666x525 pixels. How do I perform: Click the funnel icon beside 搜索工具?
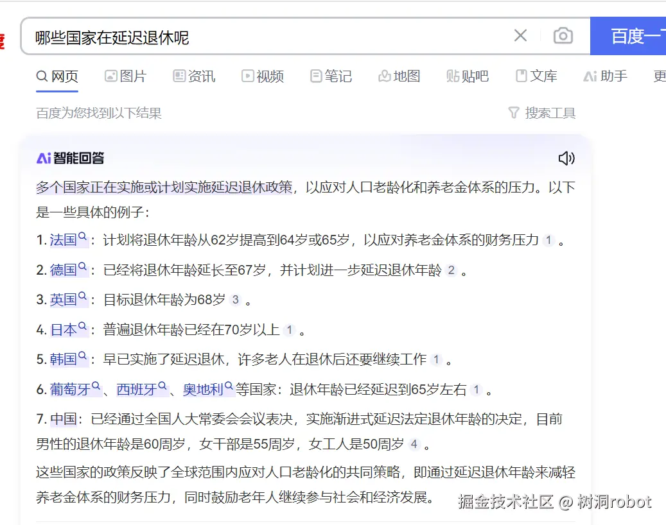[514, 112]
